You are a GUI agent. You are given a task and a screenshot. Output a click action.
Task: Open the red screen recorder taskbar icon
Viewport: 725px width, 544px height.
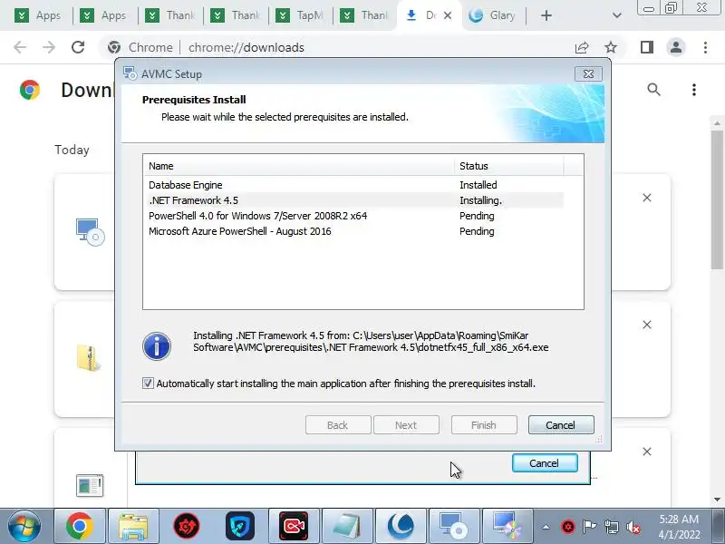tap(294, 526)
